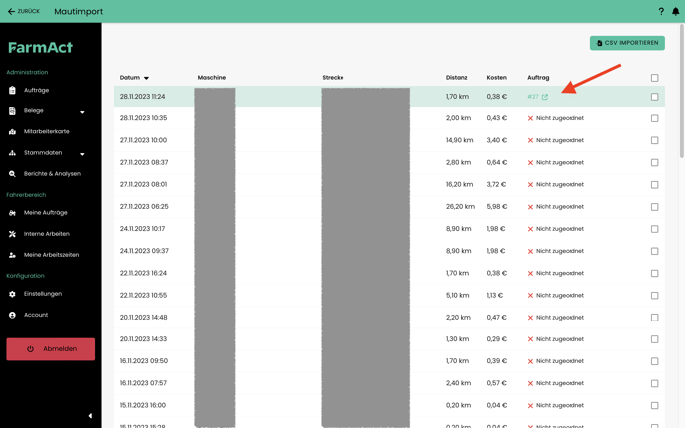
Task: Click the date cell 16.11.2023 07:57
Action: [x=143, y=383]
